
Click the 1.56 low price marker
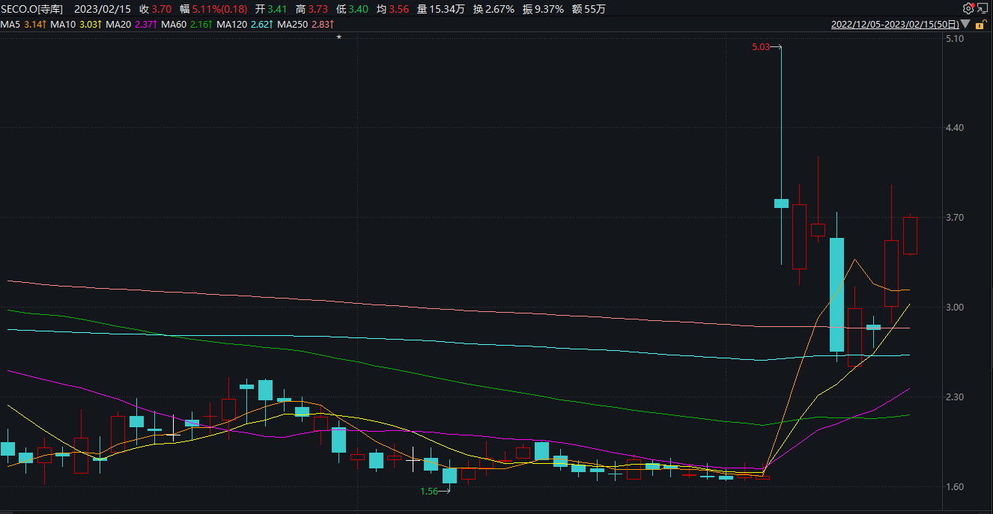(x=428, y=491)
